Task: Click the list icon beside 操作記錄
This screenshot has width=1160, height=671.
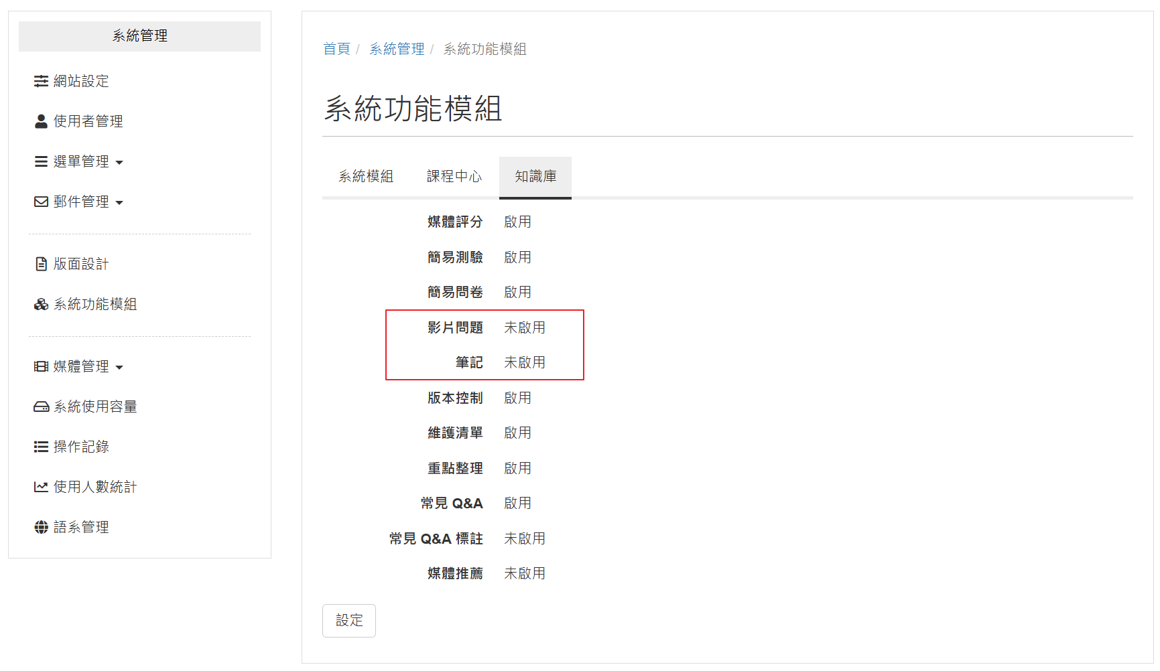Action: (41, 447)
